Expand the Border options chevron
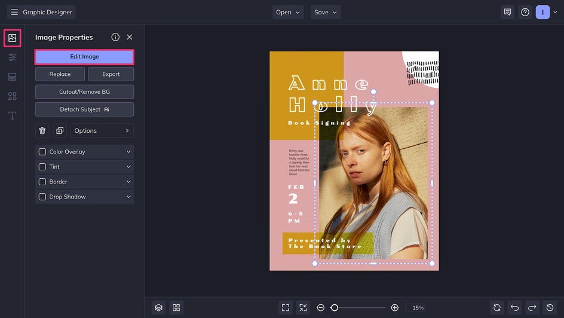564x318 pixels. pos(128,182)
